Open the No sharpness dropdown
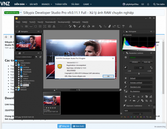 (141, 91)
